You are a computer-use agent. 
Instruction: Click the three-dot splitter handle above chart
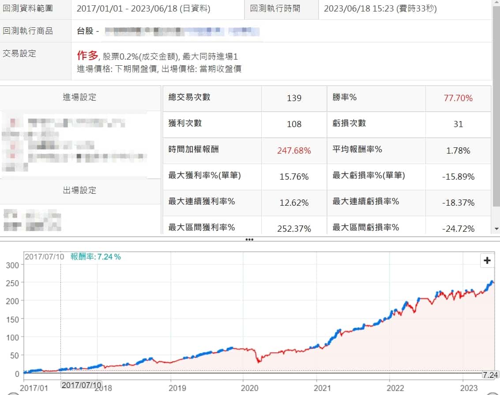pos(249,239)
